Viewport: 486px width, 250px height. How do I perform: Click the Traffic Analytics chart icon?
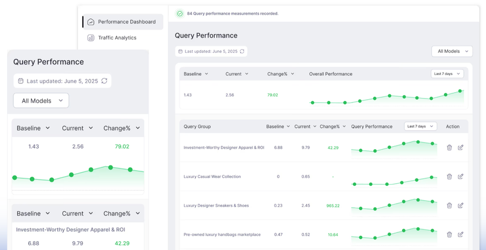point(91,38)
